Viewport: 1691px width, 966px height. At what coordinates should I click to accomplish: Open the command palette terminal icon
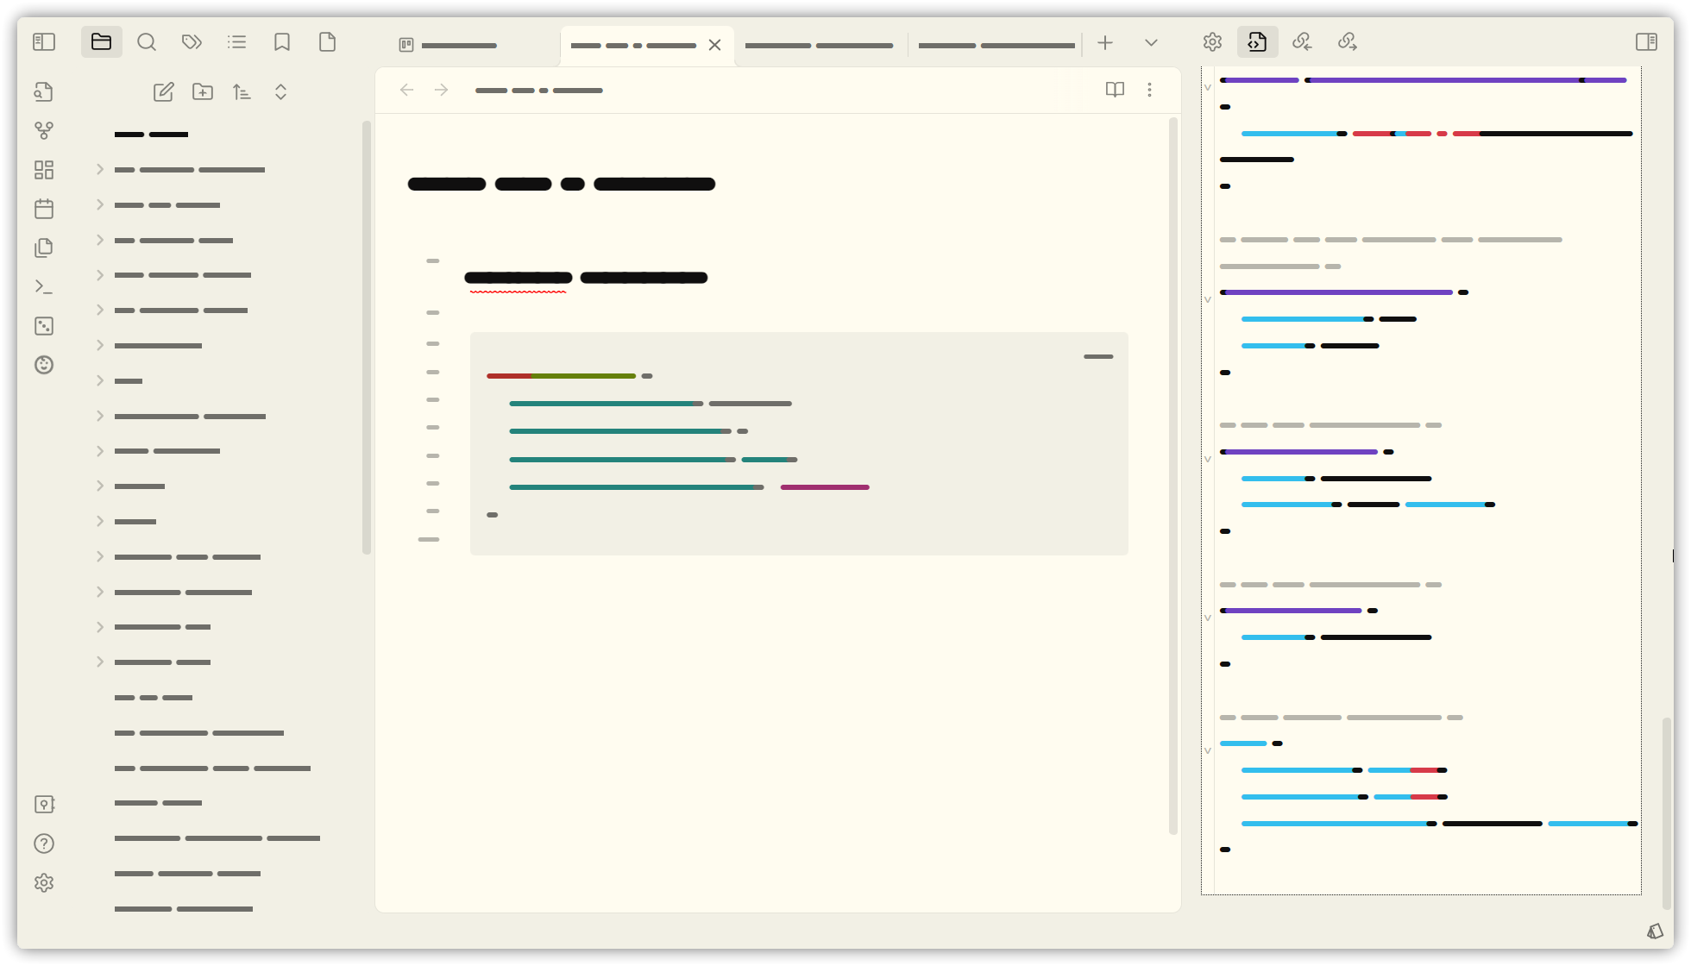click(x=44, y=286)
